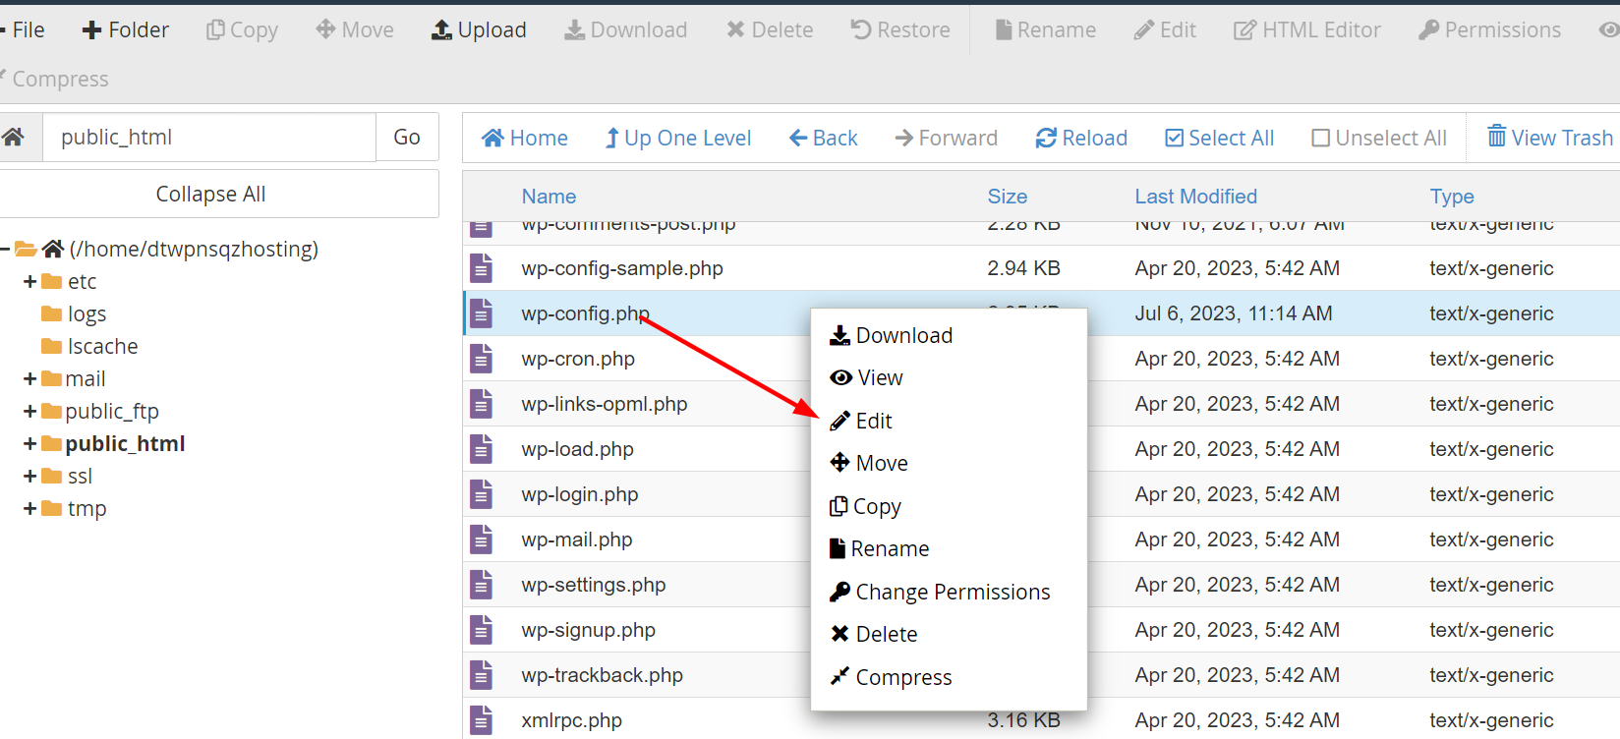Image resolution: width=1620 pixels, height=739 pixels.
Task: Select the wp-links-opml.php file name
Action: [x=605, y=404]
